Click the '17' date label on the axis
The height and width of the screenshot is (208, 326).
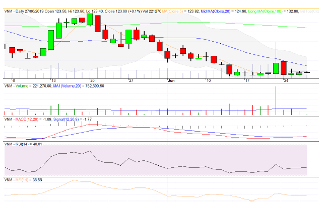click(247, 81)
